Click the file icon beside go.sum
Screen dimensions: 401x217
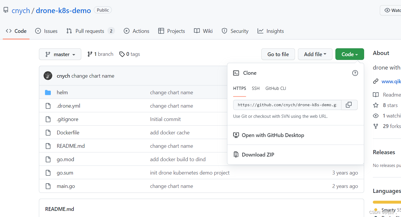[48, 173]
